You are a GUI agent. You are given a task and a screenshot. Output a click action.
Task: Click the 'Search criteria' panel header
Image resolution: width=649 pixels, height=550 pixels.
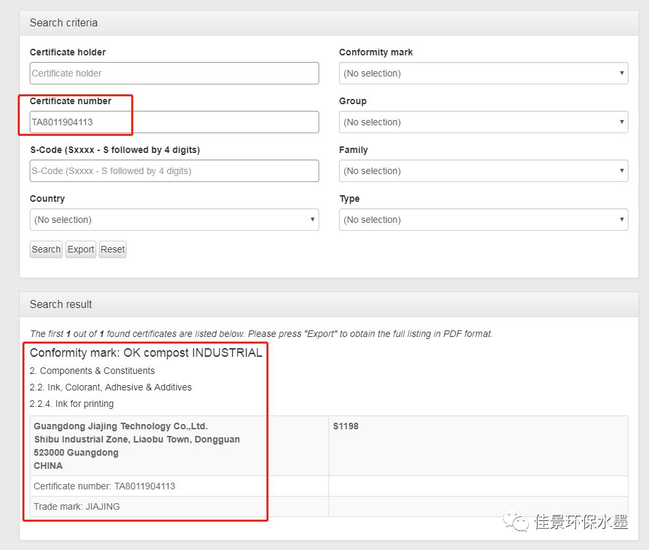329,23
